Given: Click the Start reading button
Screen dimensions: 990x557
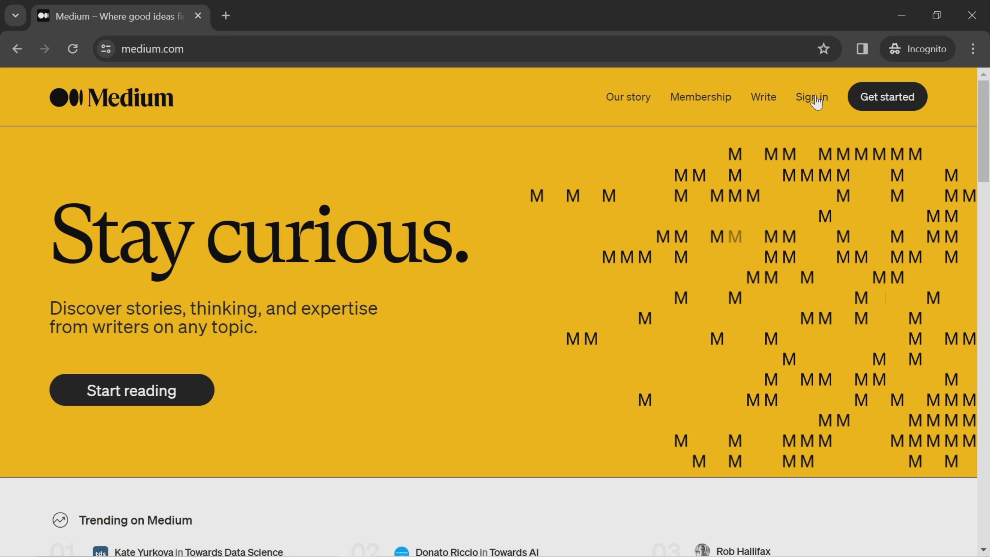Looking at the screenshot, I should coord(132,390).
